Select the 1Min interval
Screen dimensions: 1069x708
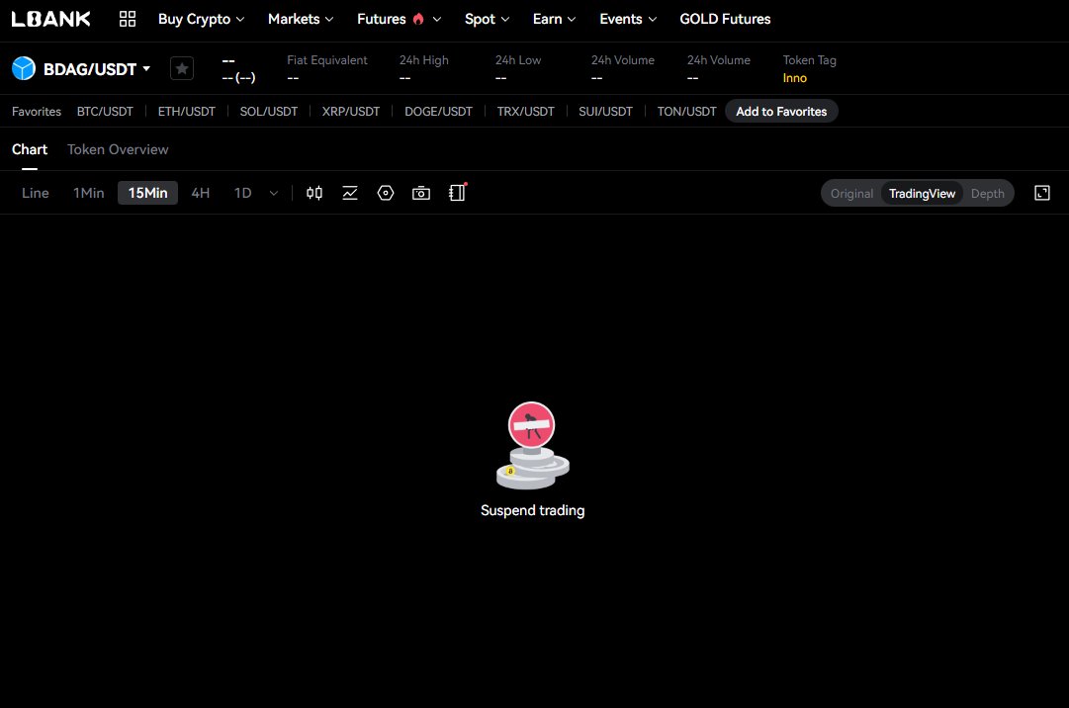coord(89,194)
